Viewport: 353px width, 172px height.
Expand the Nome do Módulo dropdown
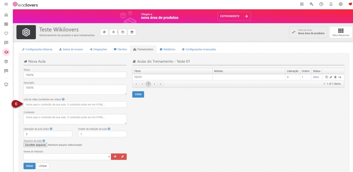pos(67,156)
